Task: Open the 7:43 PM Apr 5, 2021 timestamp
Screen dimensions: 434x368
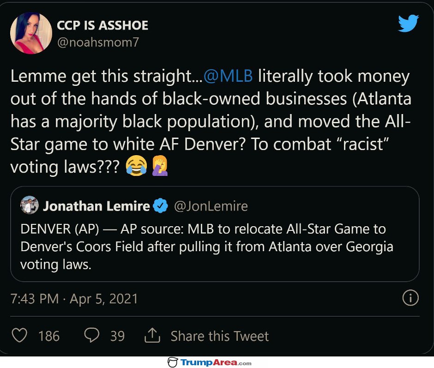Action: [x=74, y=298]
